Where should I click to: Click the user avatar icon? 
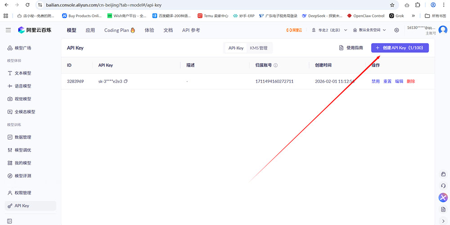click(x=443, y=30)
